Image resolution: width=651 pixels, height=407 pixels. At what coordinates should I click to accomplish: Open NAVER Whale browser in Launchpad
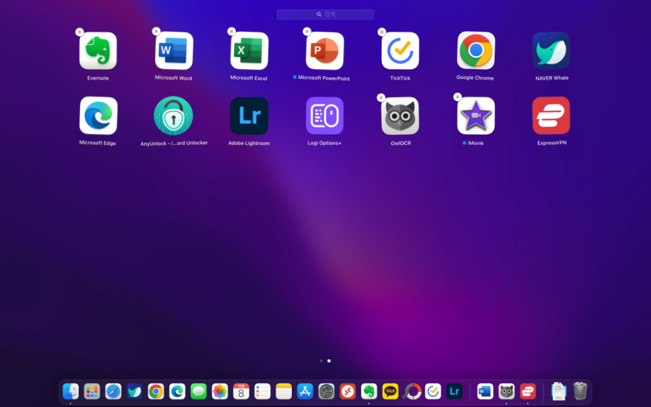click(551, 51)
